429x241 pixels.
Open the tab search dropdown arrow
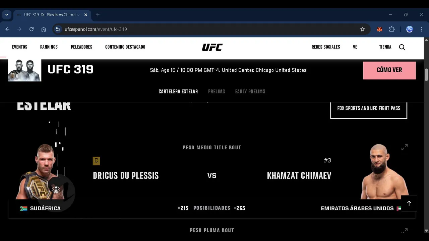point(7,15)
